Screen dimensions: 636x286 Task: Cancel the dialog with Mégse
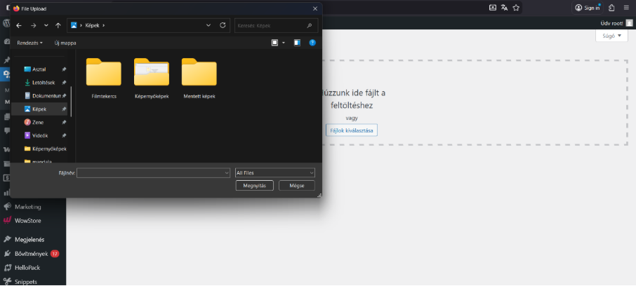[x=296, y=186]
